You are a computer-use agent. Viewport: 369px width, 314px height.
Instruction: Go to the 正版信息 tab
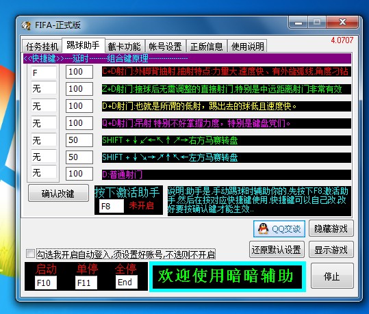[206, 46]
